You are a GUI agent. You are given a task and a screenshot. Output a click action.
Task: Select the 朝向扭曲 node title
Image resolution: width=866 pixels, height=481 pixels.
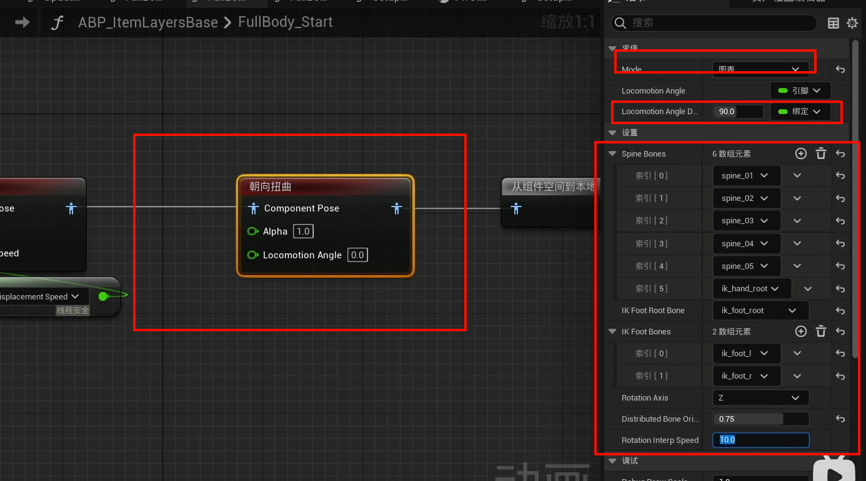click(271, 187)
